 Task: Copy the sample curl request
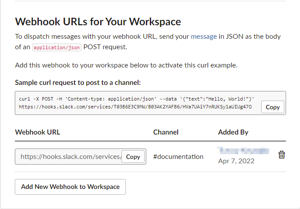(x=273, y=107)
